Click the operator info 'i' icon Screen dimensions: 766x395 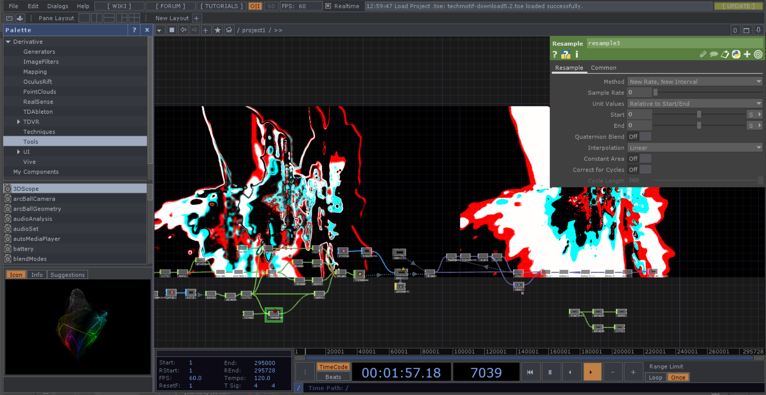coord(577,54)
